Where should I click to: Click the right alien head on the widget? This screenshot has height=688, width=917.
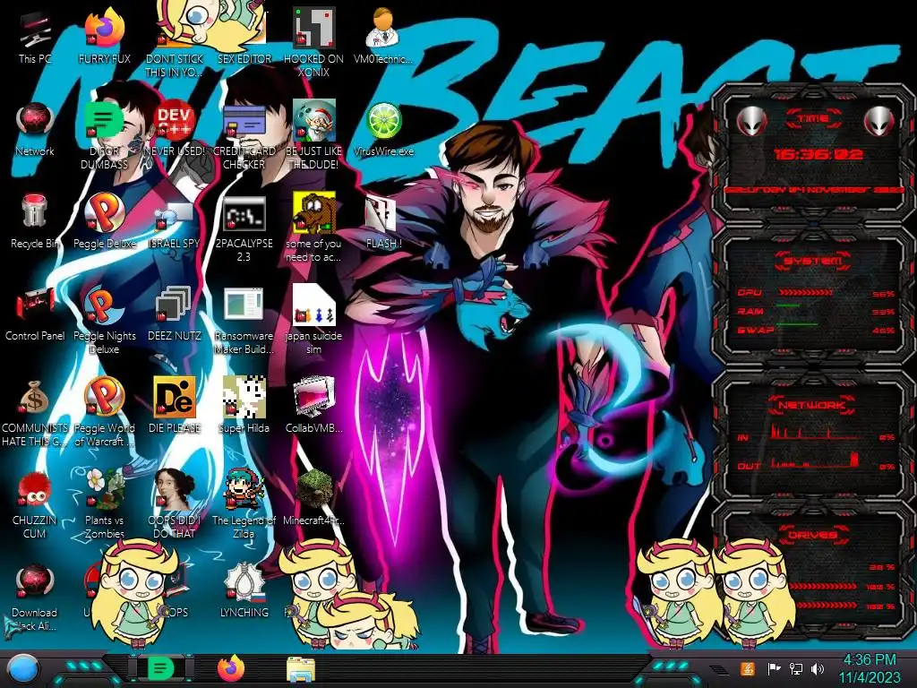click(879, 122)
